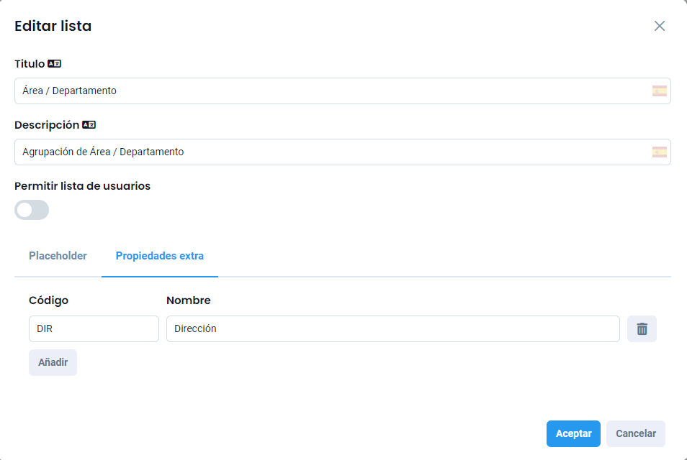Click the Nombre column heading
The image size is (687, 460).
(x=188, y=300)
